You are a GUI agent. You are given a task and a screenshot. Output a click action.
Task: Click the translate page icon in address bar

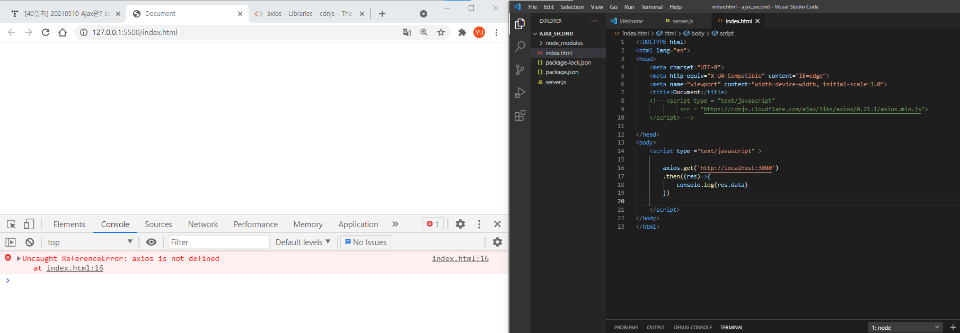tap(407, 32)
